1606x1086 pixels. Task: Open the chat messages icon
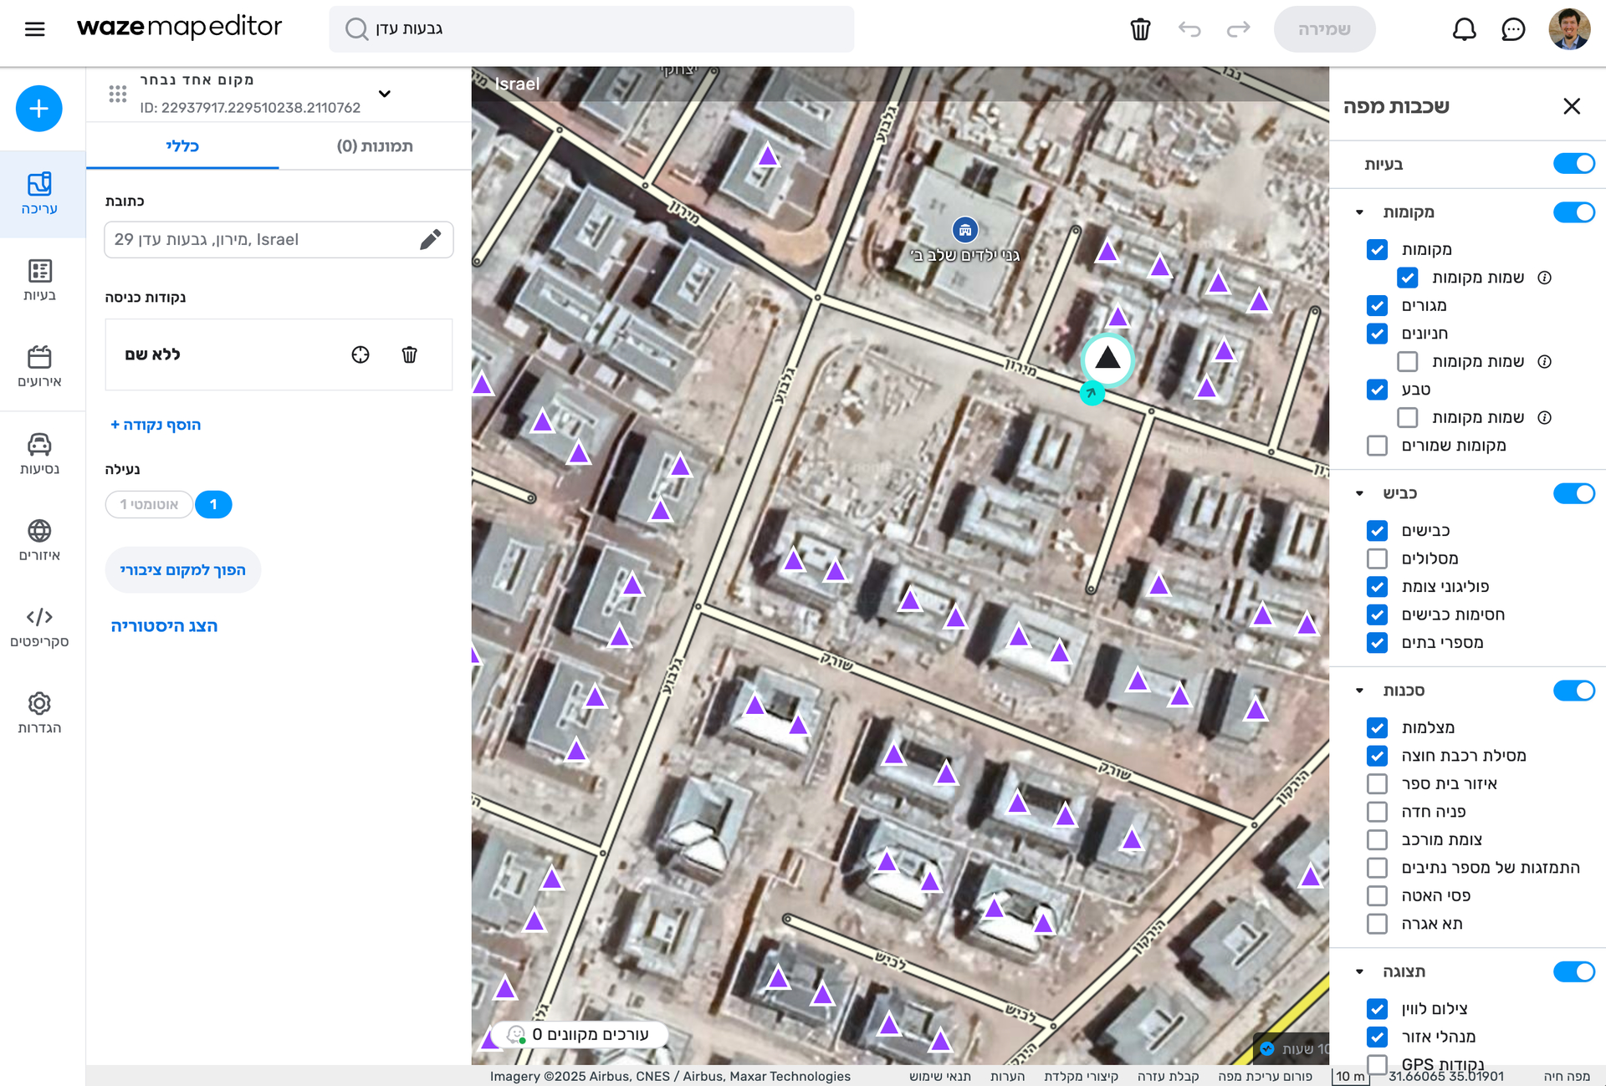1513,29
